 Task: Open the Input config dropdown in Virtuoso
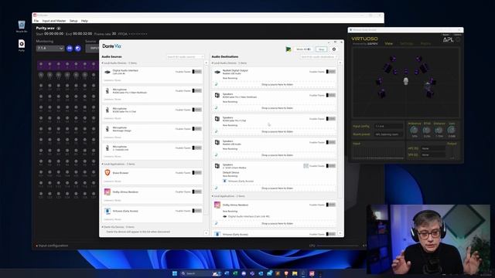[x=388, y=126]
